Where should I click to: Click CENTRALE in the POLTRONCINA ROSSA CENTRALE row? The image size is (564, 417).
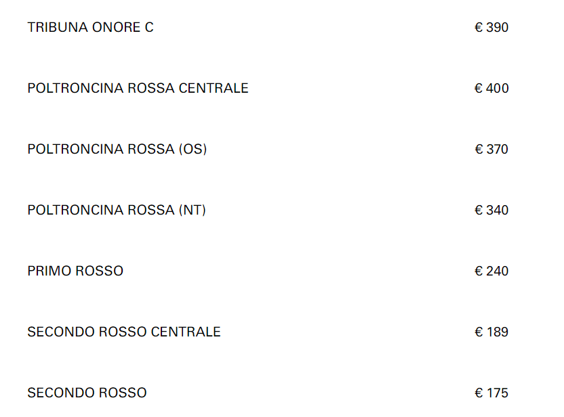(214, 89)
